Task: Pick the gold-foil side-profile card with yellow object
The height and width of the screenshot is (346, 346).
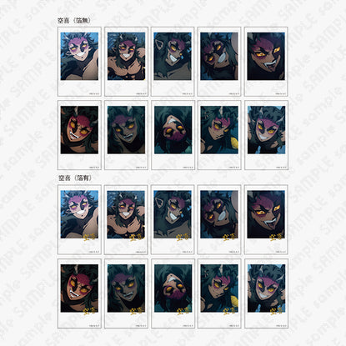Action: coord(219,293)
